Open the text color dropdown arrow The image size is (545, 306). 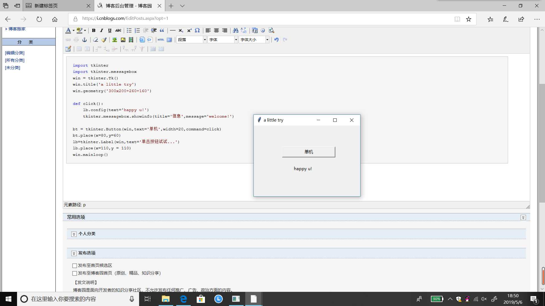[x=74, y=31]
